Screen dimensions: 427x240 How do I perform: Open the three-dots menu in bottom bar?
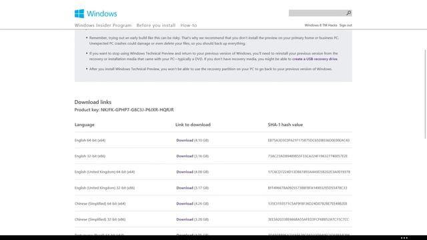click(404, 238)
